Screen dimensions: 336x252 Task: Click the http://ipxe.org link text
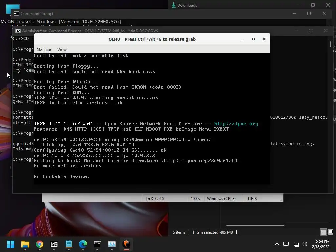236,124
